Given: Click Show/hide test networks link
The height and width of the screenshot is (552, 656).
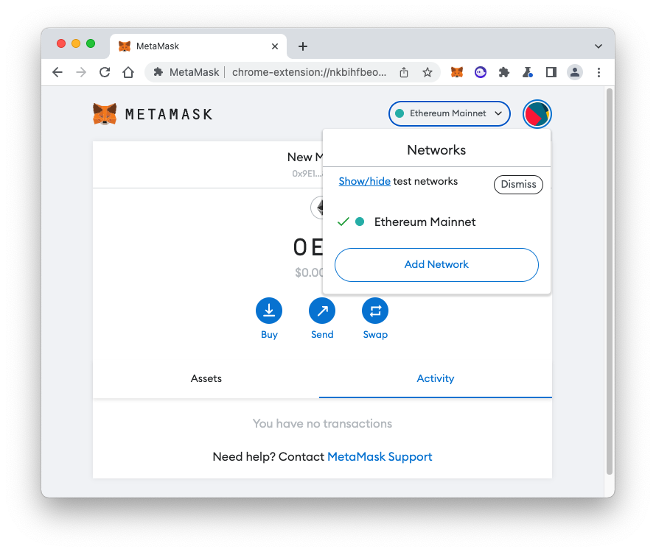Looking at the screenshot, I should pos(364,181).
